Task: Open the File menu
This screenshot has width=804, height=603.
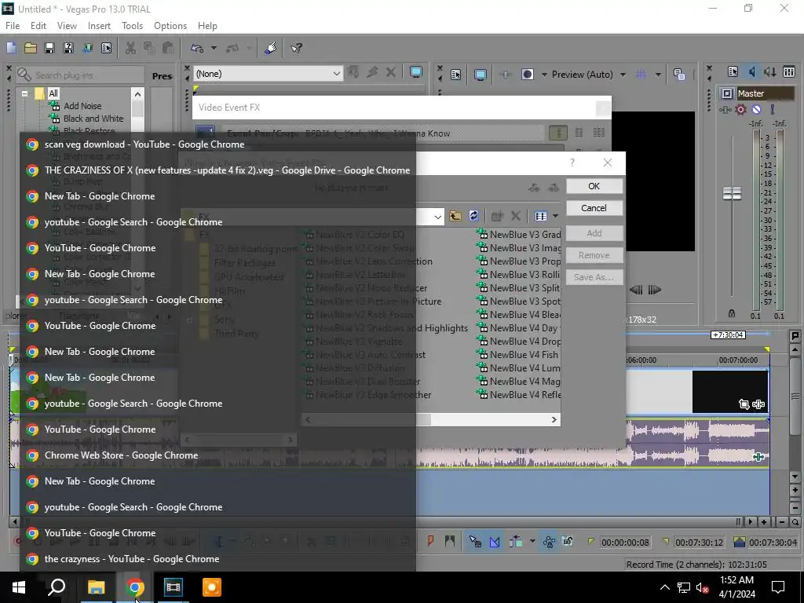Action: point(13,26)
